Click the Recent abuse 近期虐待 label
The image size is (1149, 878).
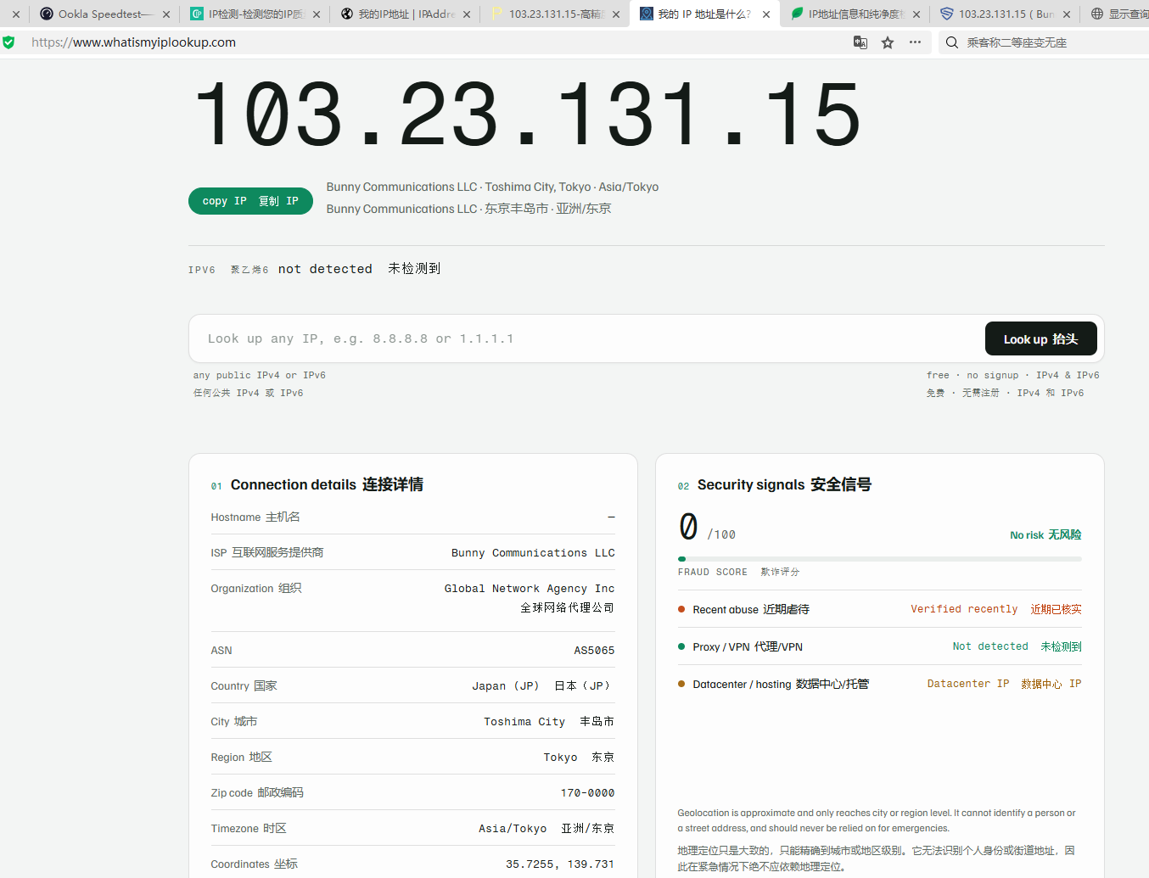tap(751, 609)
